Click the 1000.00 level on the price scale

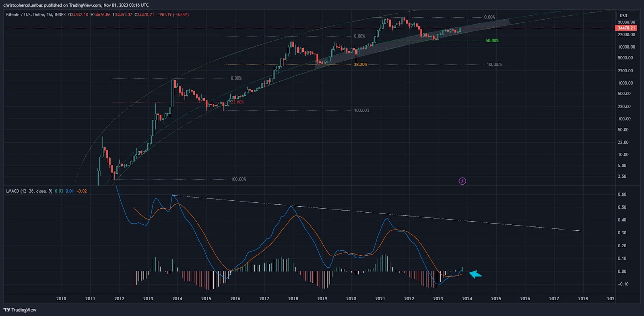tap(625, 83)
